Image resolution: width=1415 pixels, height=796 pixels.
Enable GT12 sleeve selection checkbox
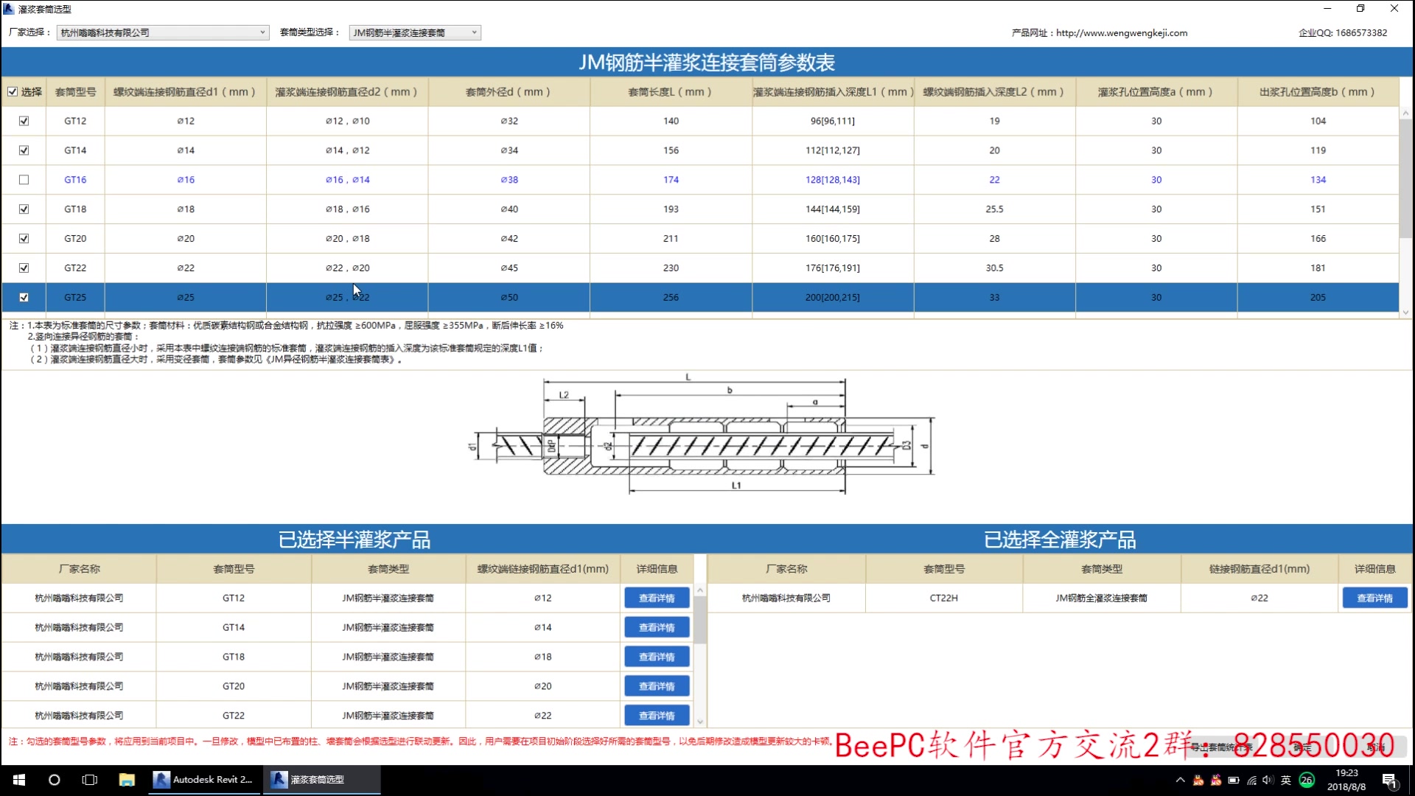click(x=24, y=119)
